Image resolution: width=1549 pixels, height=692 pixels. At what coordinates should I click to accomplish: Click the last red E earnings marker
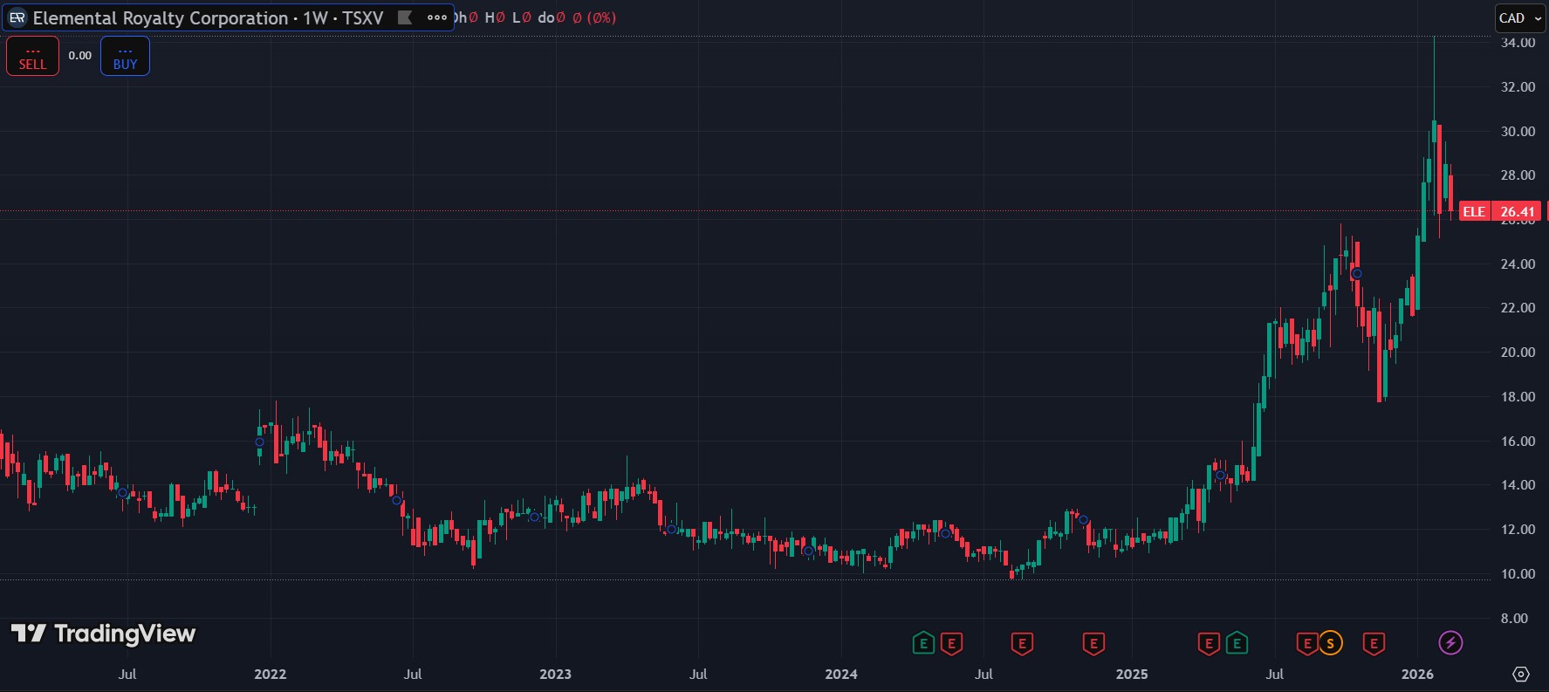point(1374,644)
